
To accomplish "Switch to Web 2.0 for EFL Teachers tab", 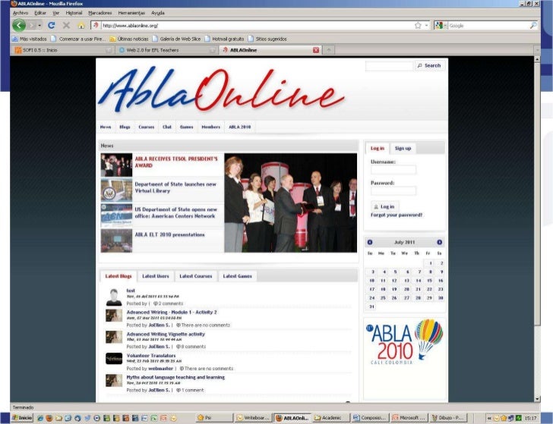I will [x=166, y=50].
